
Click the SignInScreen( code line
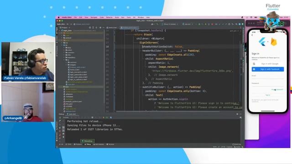pyautogui.click(x=149, y=42)
